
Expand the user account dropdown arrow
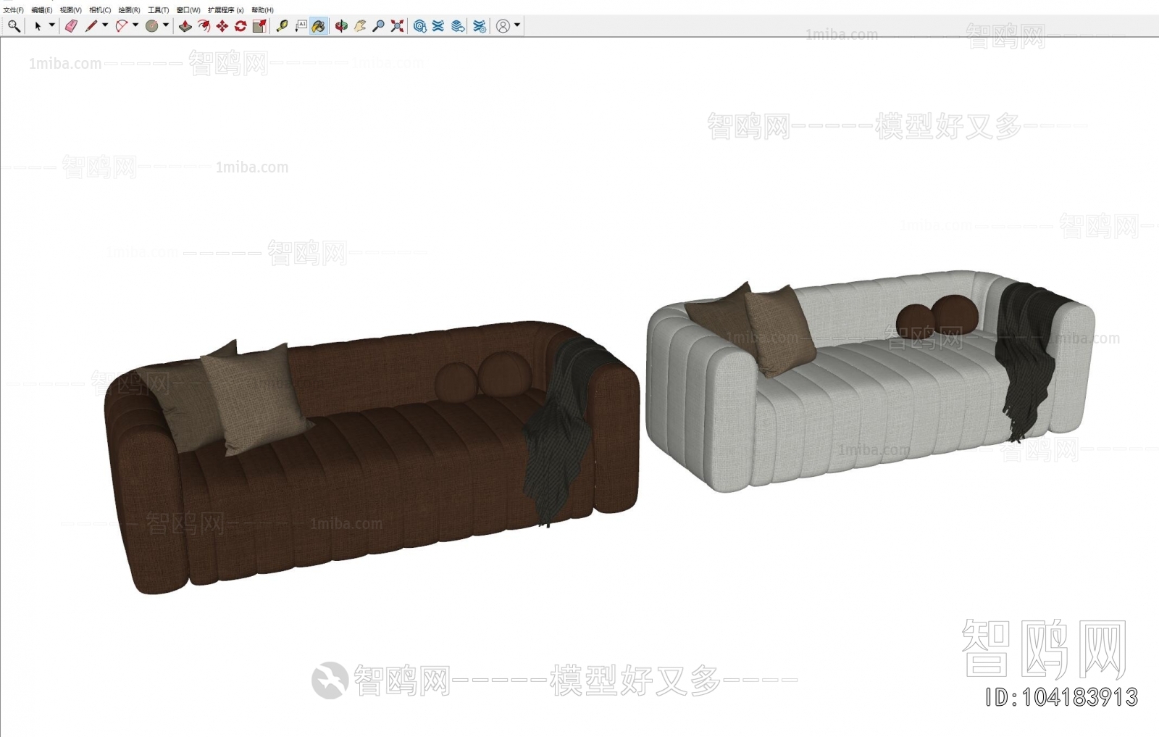coord(517,25)
